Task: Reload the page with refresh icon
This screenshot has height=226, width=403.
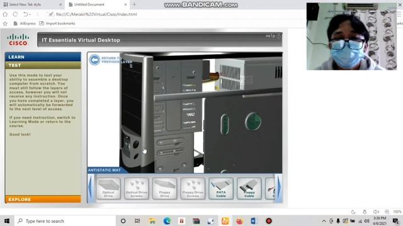Action: pyautogui.click(x=15, y=14)
